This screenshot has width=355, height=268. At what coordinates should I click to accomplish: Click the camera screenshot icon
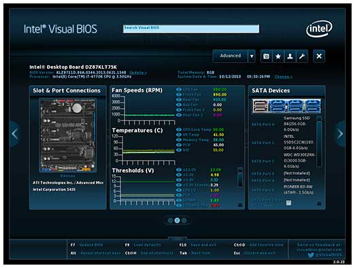click(x=266, y=56)
